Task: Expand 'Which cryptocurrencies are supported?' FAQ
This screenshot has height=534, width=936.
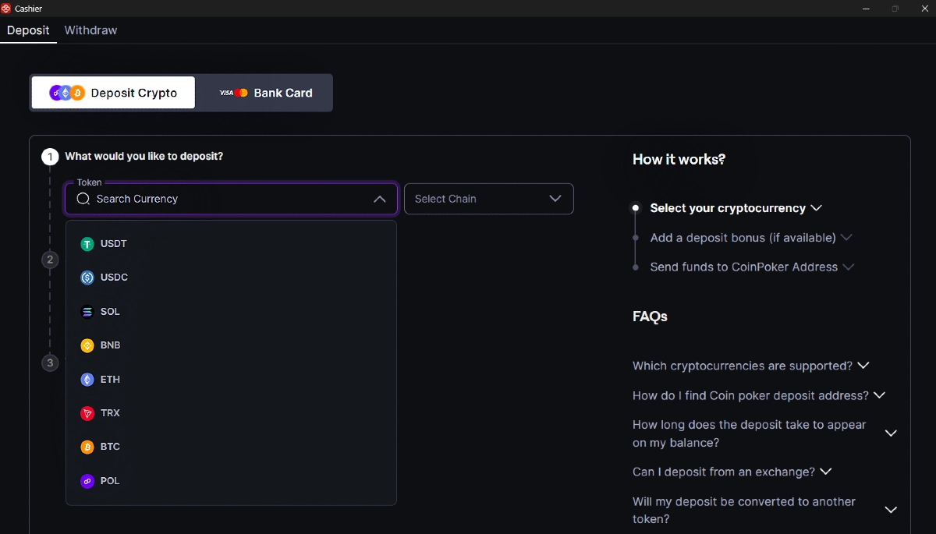Action: pyautogui.click(x=863, y=365)
